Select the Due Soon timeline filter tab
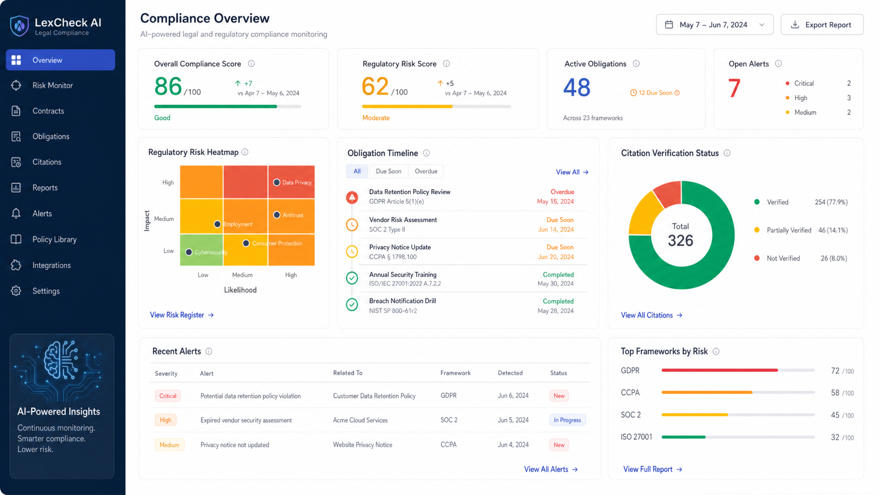Screen dimensions: 880x495 (x=388, y=171)
